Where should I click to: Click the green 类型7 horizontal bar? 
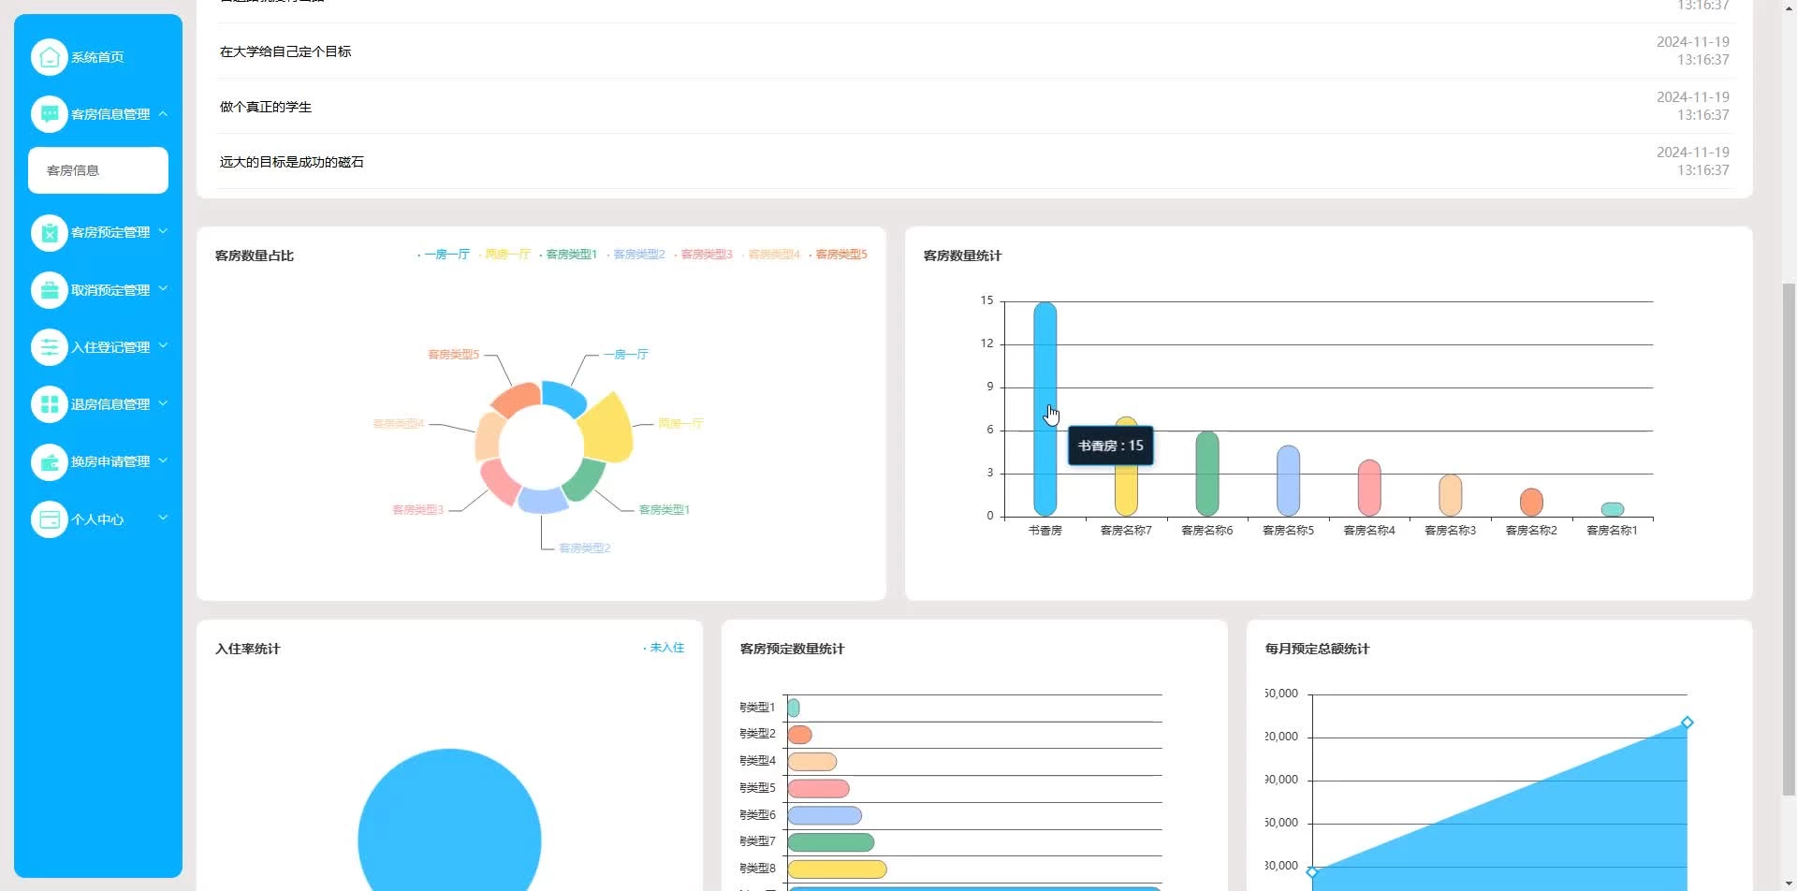click(831, 842)
